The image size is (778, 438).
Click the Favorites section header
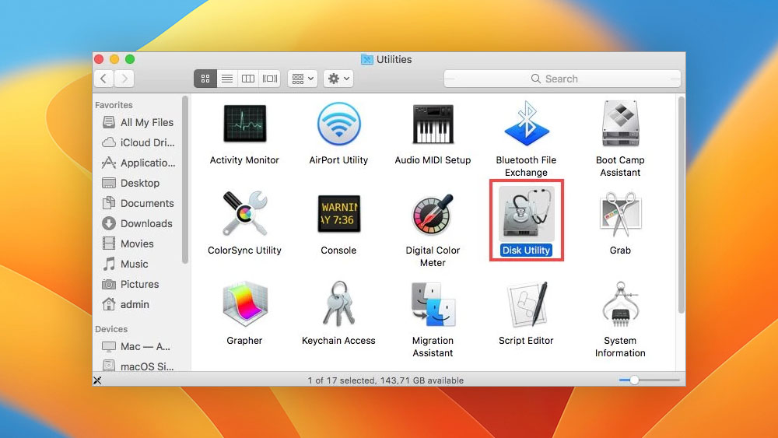point(114,105)
